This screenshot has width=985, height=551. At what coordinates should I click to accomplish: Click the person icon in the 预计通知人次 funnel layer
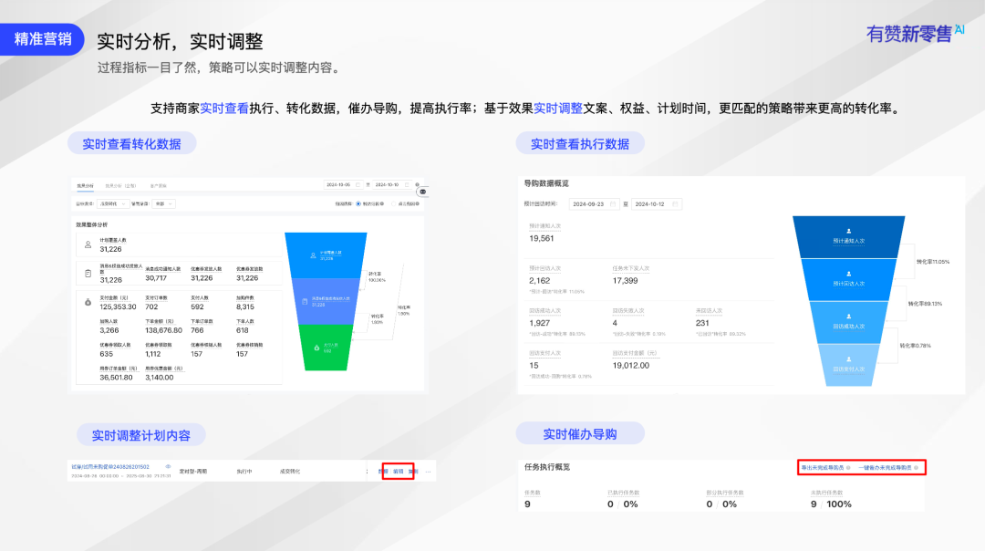[849, 231]
